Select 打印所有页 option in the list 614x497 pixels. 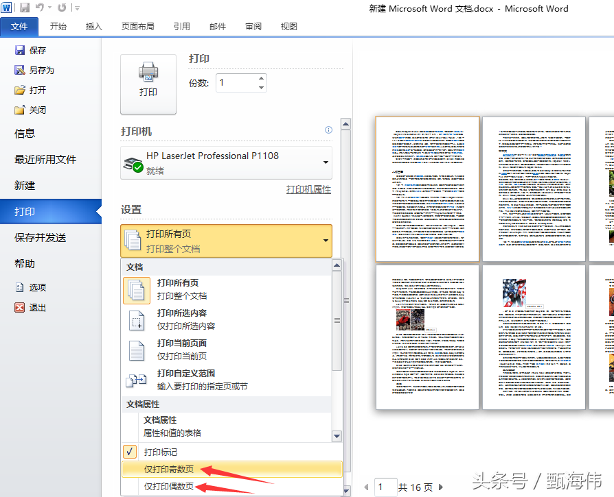pos(227,290)
